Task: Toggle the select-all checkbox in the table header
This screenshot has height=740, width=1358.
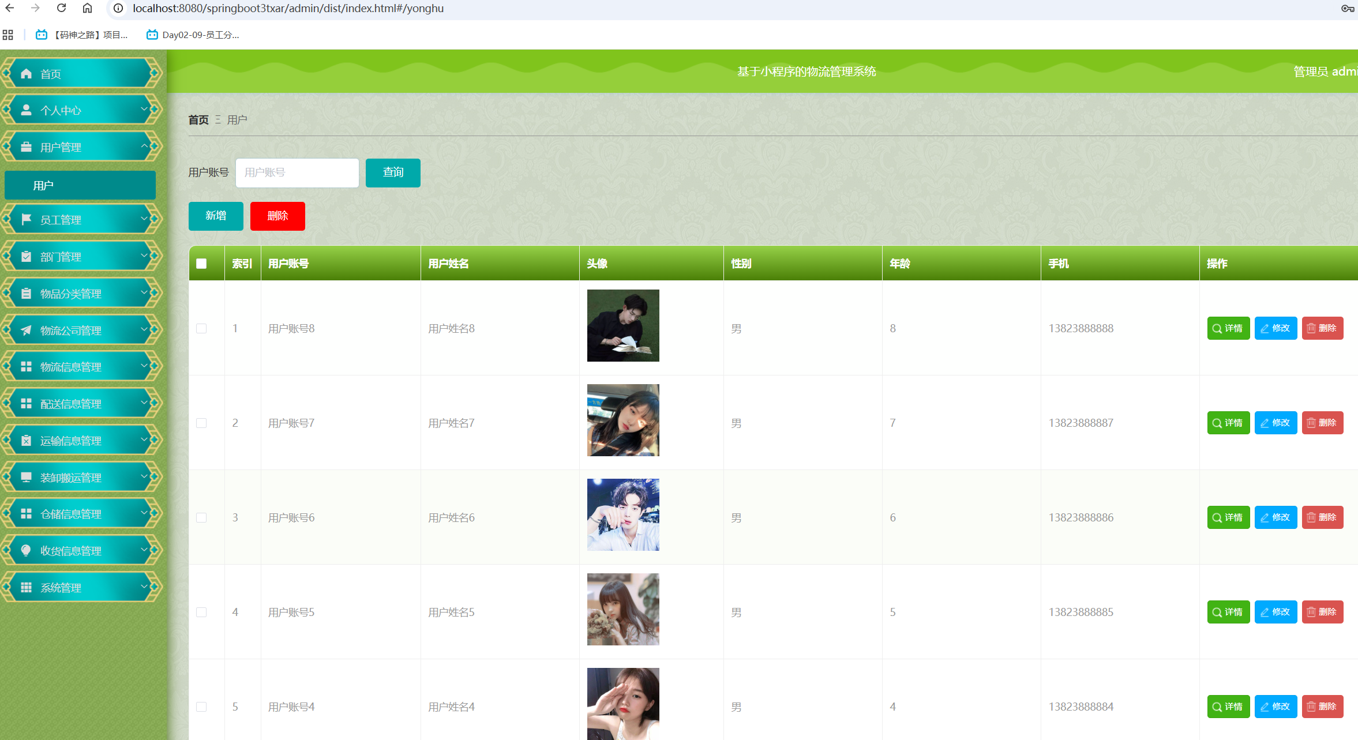Action: coord(201,264)
